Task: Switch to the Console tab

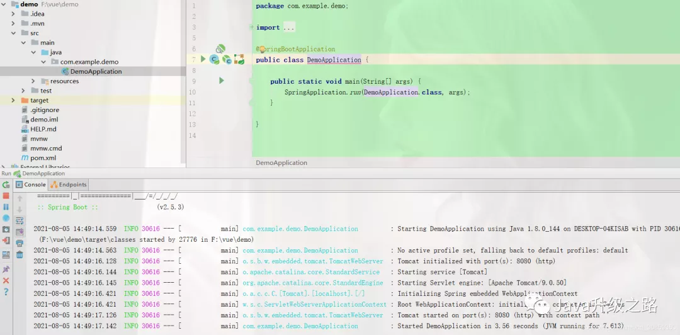Action: pos(30,185)
